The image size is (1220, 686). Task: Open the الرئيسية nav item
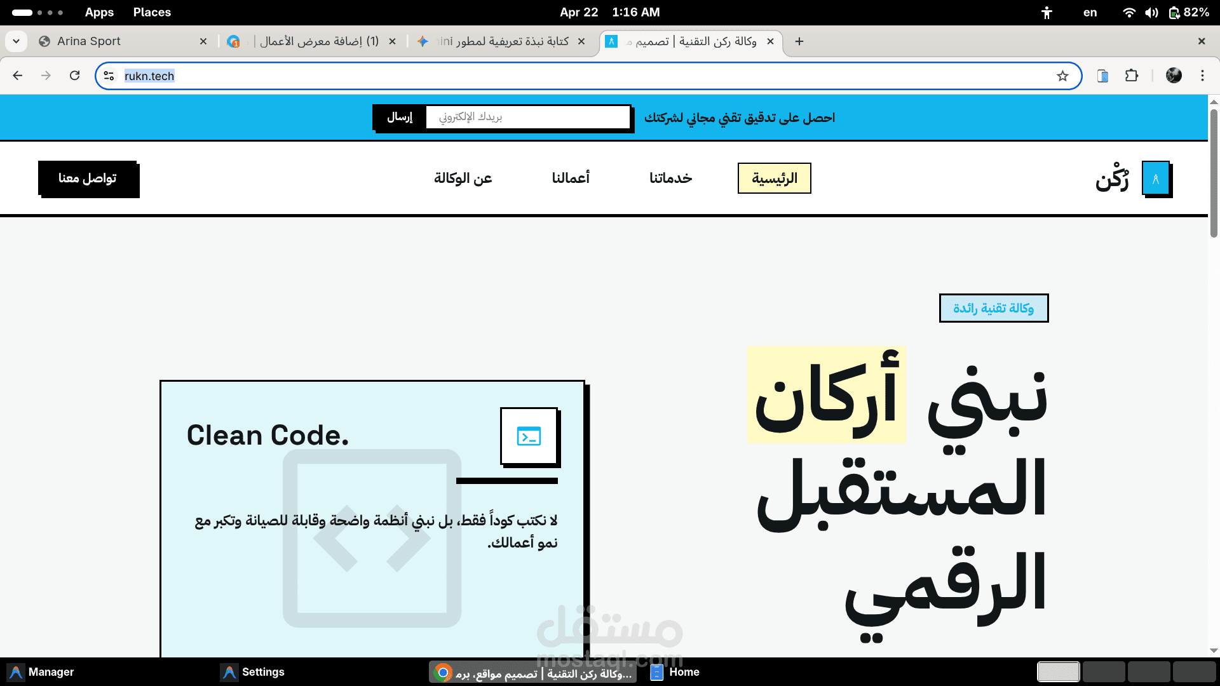coord(774,178)
